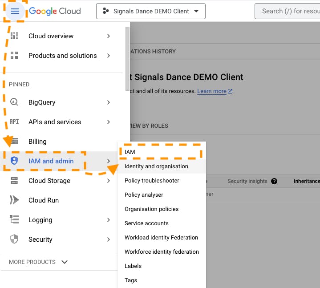Image resolution: width=320 pixels, height=288 pixels.
Task: Expand the Security submenu chevron
Action: click(109, 239)
